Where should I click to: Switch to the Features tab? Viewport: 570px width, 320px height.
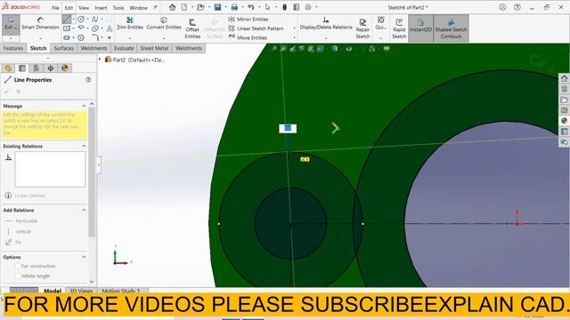[x=13, y=48]
